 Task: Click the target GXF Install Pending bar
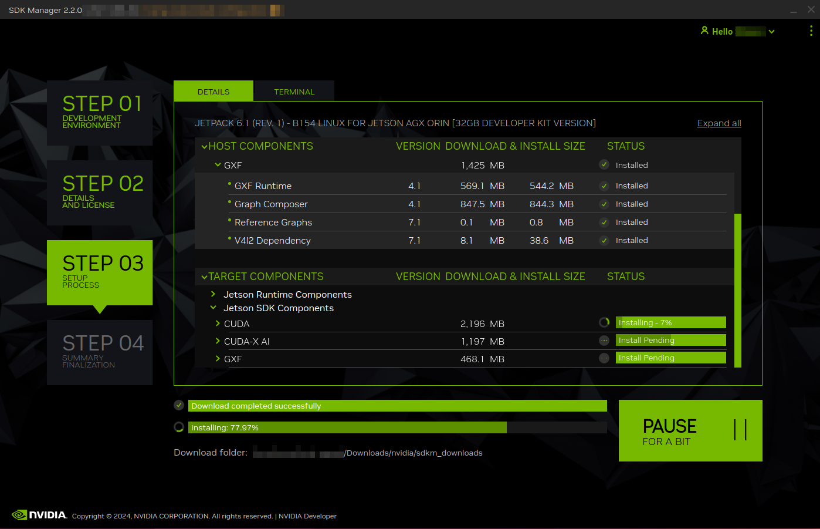670,358
